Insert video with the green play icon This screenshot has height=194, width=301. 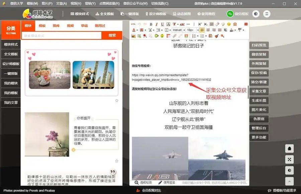[157, 36]
